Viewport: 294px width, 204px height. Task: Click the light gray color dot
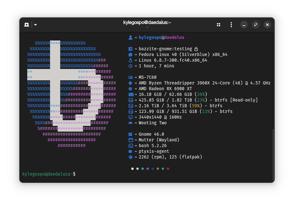pos(137,169)
